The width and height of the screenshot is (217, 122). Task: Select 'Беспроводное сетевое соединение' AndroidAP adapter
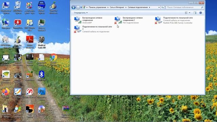click(x=88, y=20)
